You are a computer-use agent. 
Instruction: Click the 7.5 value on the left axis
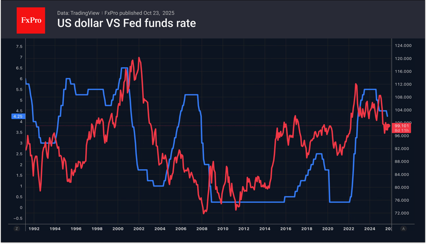19,47
